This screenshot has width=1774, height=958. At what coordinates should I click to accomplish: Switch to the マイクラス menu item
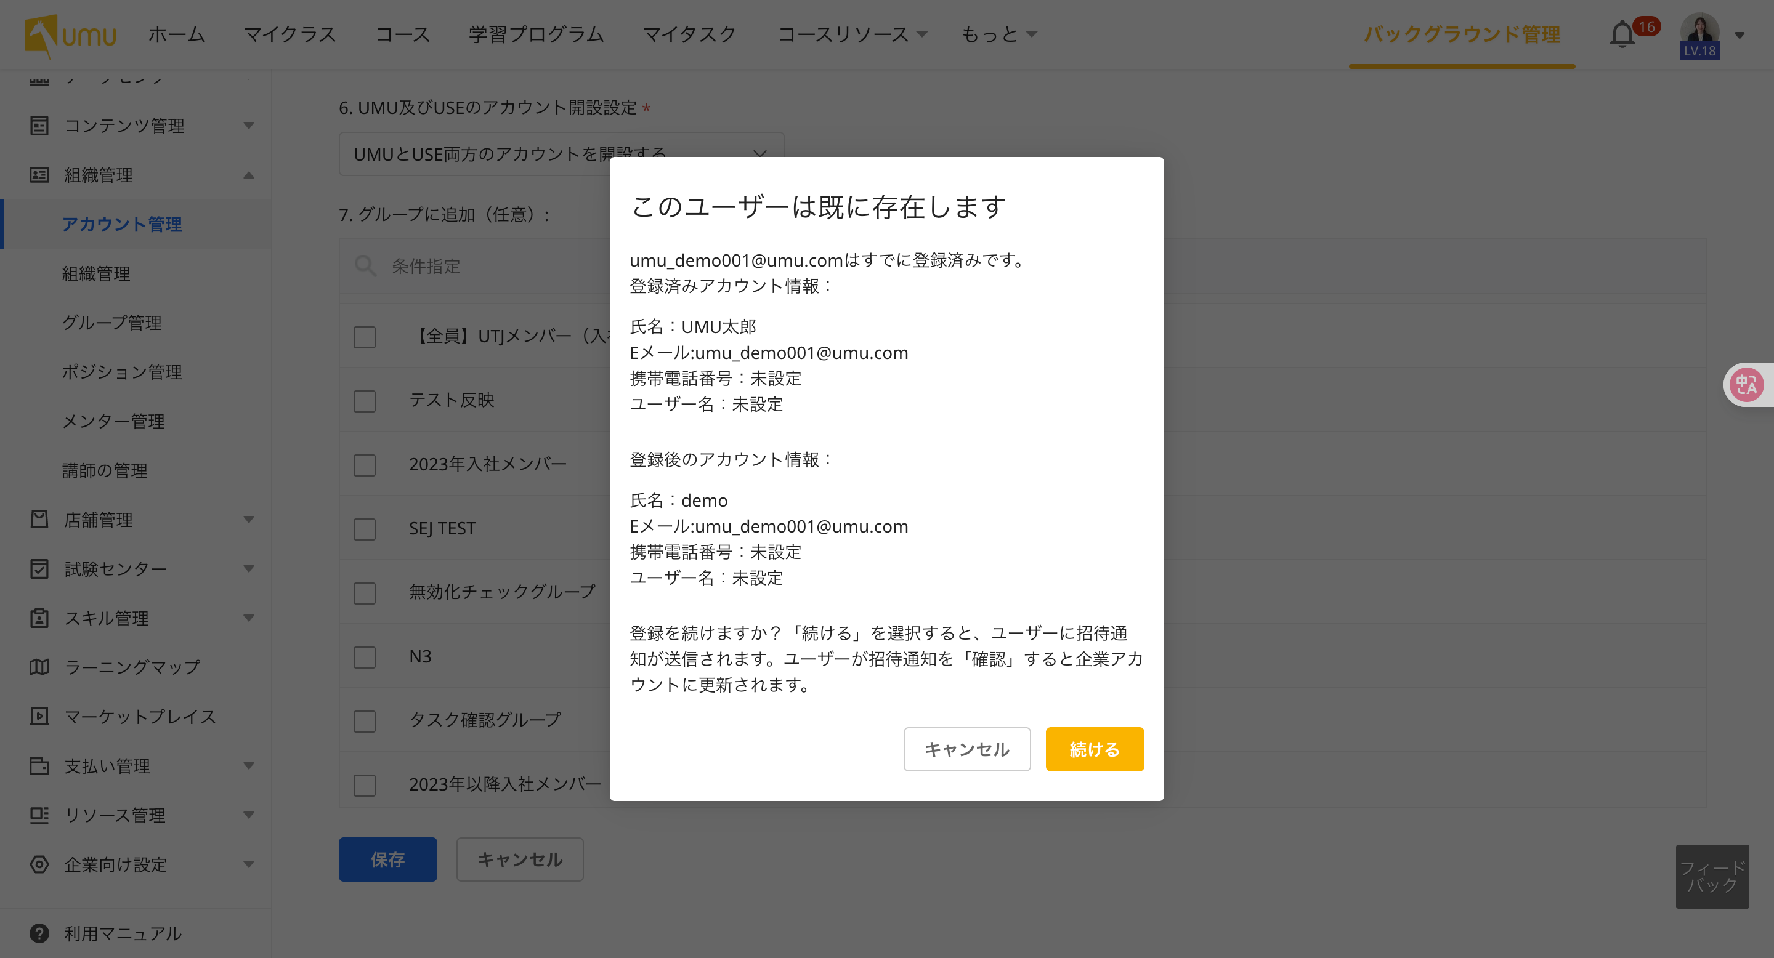click(290, 34)
